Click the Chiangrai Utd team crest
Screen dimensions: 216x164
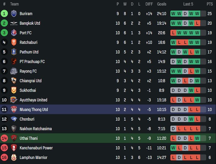click(x=14, y=81)
